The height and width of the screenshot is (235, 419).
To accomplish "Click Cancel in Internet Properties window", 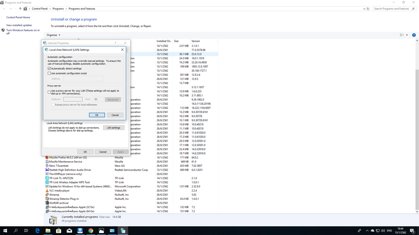I will pyautogui.click(x=103, y=152).
